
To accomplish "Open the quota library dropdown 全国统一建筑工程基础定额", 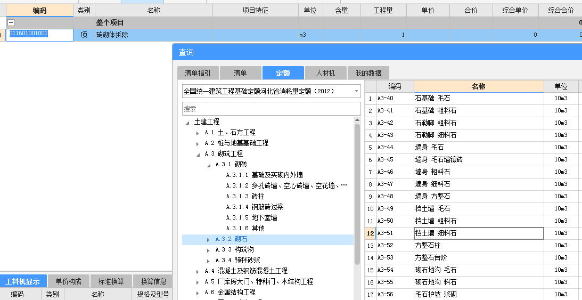I will click(x=272, y=91).
